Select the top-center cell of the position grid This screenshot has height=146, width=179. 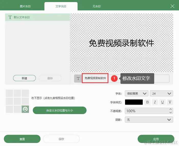17,93
